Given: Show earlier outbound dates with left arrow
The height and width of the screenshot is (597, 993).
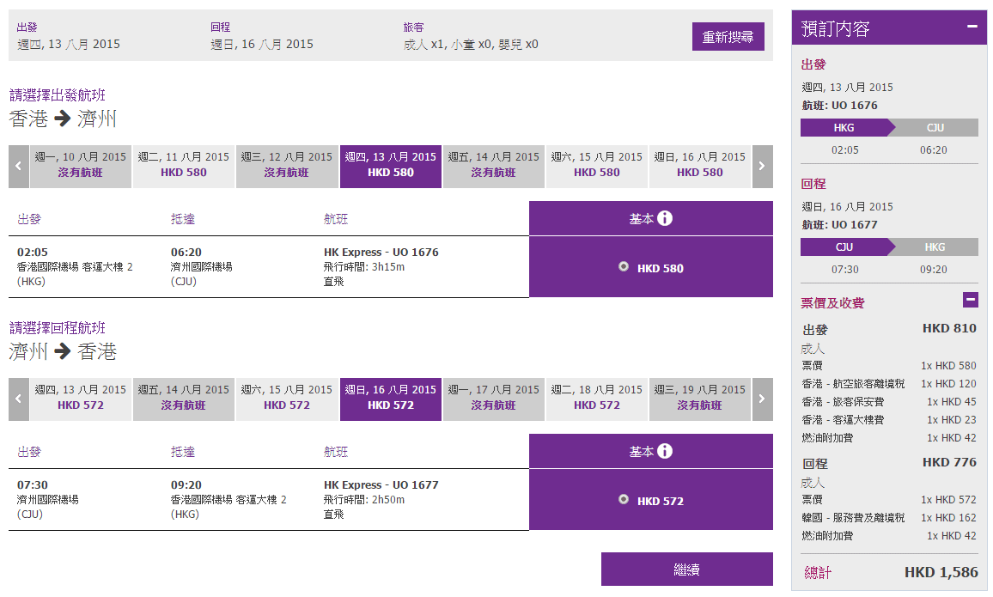Looking at the screenshot, I should tap(19, 167).
